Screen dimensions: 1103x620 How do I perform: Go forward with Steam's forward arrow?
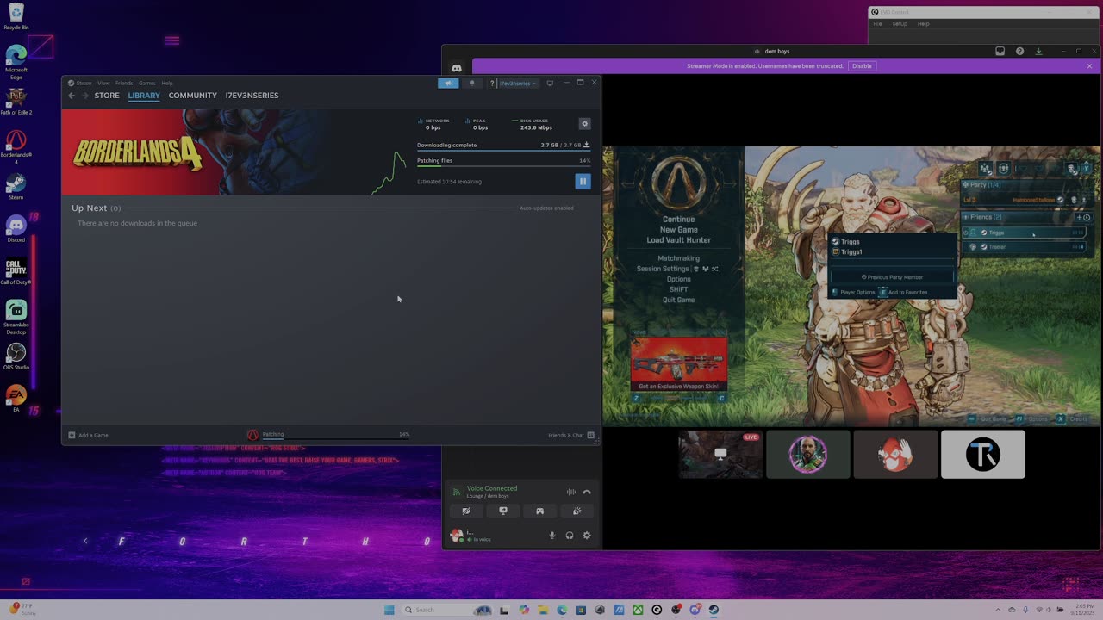(x=85, y=96)
